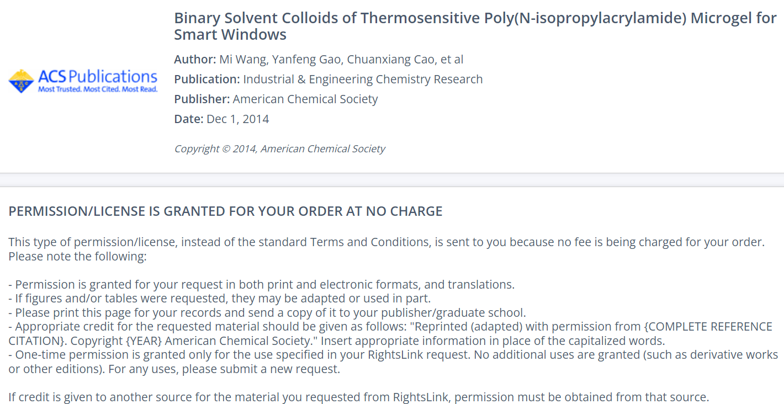This screenshot has height=404, width=784.
Task: Click the 'Copyright © 2014, American Chemical Society' line
Action: coord(279,149)
